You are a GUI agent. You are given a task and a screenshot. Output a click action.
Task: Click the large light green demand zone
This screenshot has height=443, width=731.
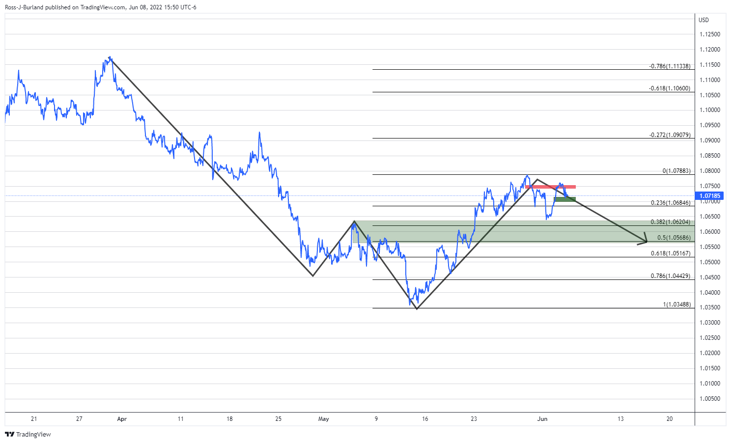click(524, 231)
